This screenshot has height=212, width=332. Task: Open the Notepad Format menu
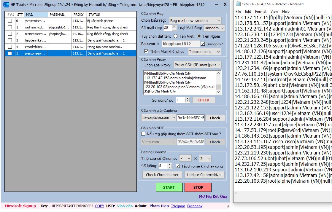(260, 12)
